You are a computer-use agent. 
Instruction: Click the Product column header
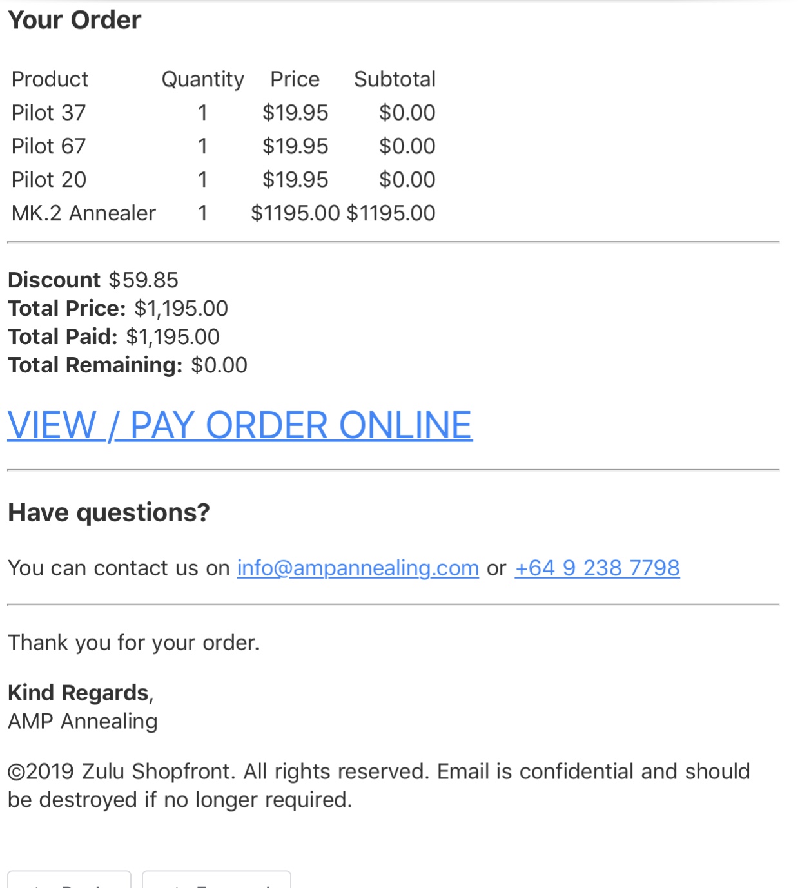pyautogui.click(x=50, y=79)
